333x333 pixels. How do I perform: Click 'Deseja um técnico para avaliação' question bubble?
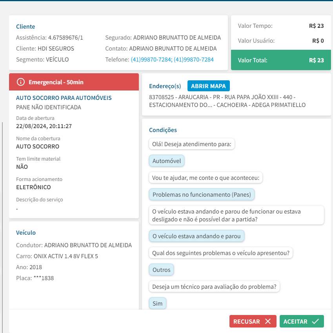click(x=214, y=287)
